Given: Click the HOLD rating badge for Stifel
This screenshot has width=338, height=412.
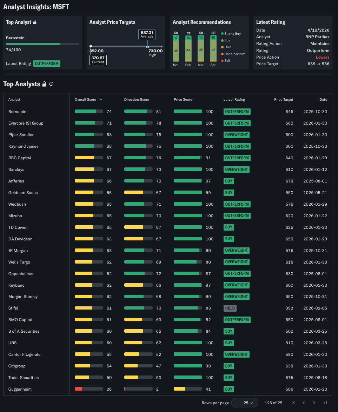Looking at the screenshot, I should tap(230, 308).
